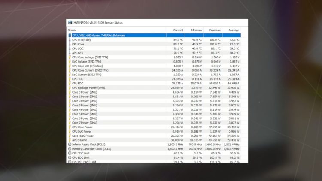The image size is (322, 181).
Task: Click lightning icon beside Core 0 Power (SMU)
Action: click(70, 92)
